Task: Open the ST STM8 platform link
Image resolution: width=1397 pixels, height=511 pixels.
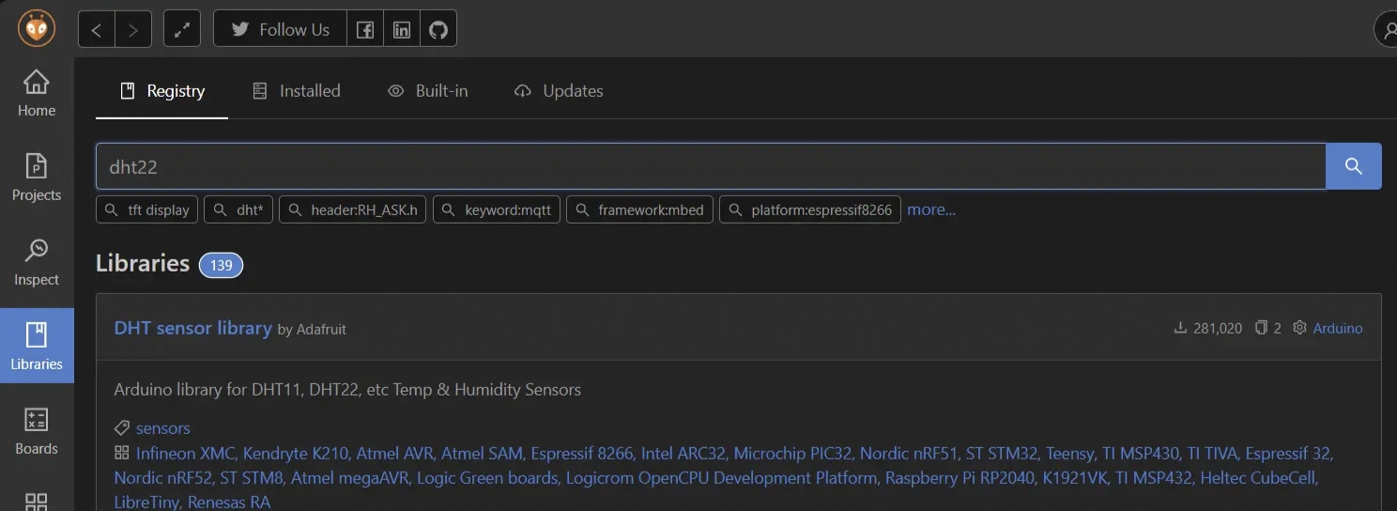Action: (x=252, y=478)
